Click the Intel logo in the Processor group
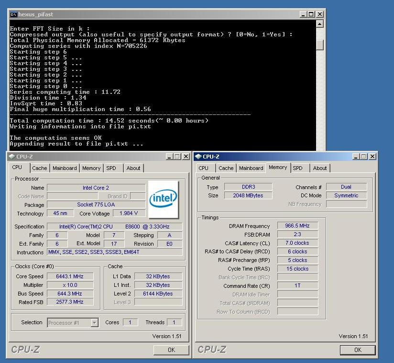This screenshot has height=363, width=394. coord(164,199)
